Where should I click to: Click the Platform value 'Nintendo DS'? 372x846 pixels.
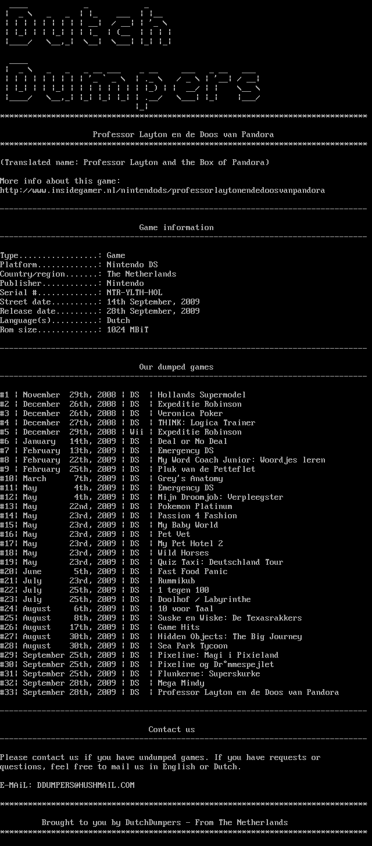coord(132,265)
